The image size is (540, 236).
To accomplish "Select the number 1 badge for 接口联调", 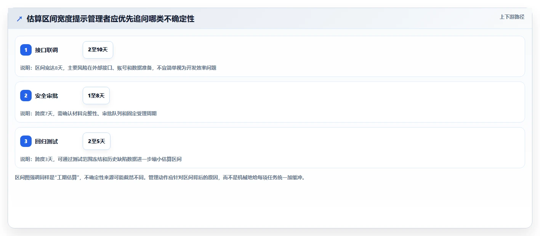I will pyautogui.click(x=26, y=50).
